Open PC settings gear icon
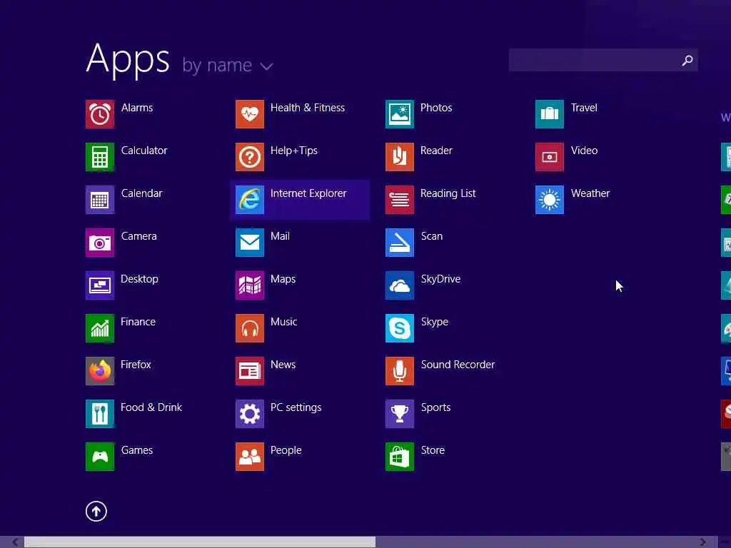 pos(250,414)
